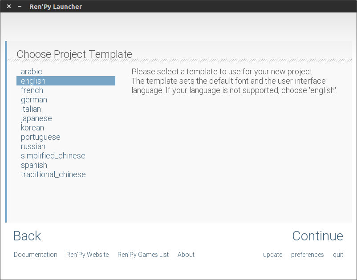Choose the japanese template

(x=36, y=118)
